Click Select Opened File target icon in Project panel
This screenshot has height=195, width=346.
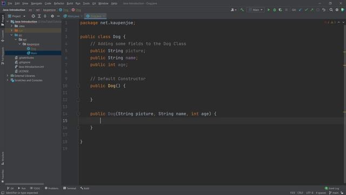click(33, 16)
